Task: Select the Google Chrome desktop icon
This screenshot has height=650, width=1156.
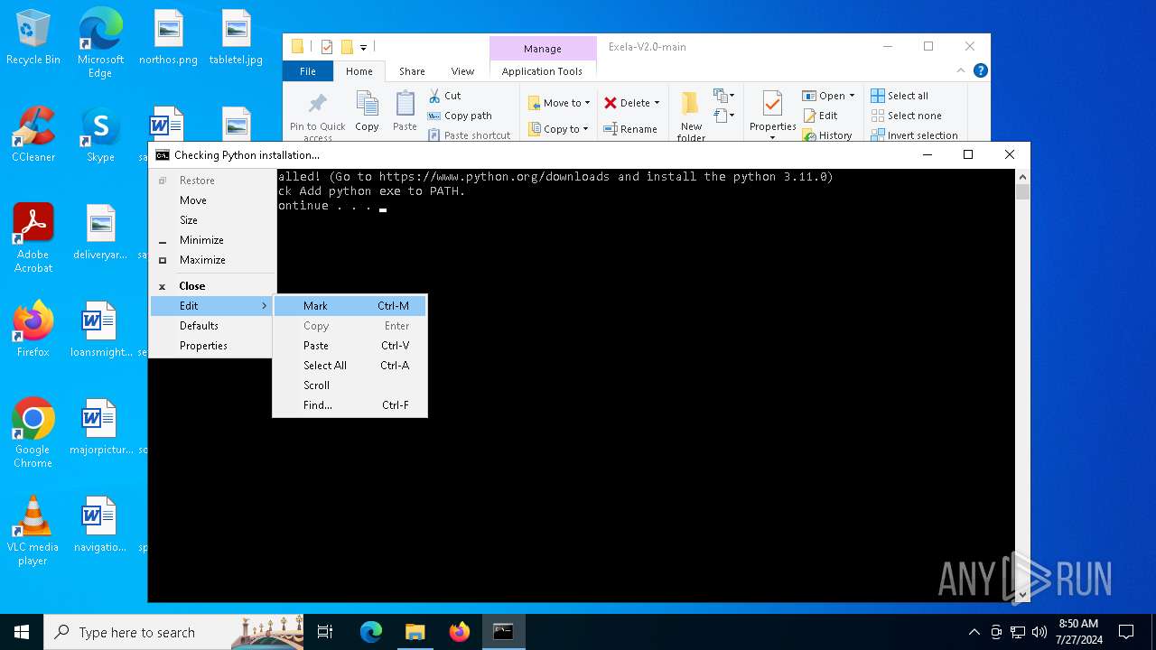Action: coord(33,433)
